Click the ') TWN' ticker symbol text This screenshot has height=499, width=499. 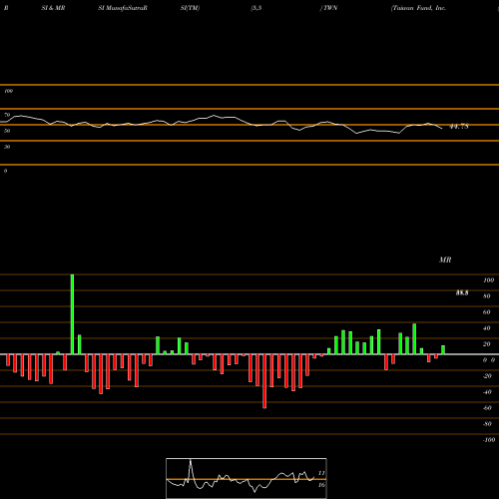pyautogui.click(x=328, y=8)
